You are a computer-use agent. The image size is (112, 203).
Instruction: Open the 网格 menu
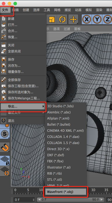pyautogui.click(x=57, y=10)
